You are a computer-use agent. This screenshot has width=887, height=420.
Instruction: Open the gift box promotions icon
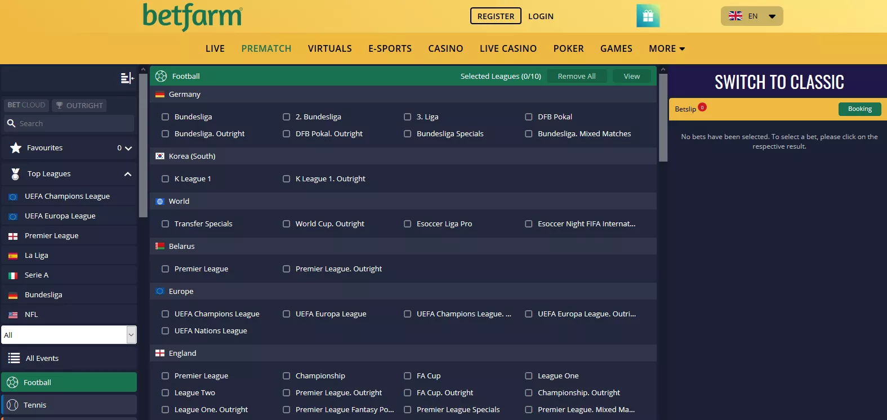pos(648,16)
